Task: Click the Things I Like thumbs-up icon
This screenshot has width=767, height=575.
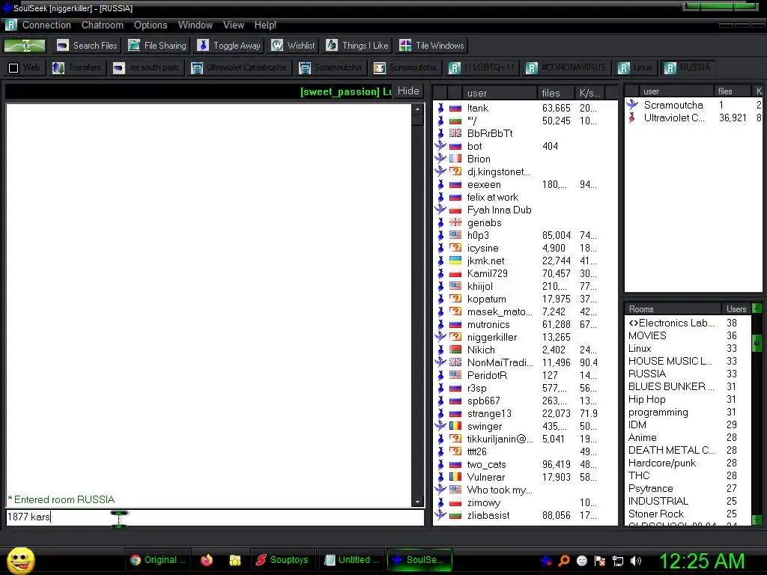Action: (x=332, y=46)
